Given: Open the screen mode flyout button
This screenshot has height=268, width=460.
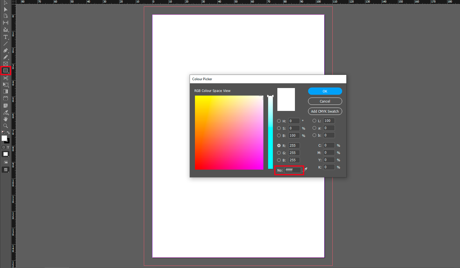Looking at the screenshot, I should (6, 170).
